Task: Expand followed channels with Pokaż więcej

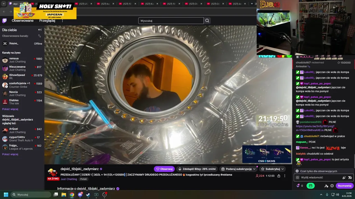Action: [x=10, y=109]
